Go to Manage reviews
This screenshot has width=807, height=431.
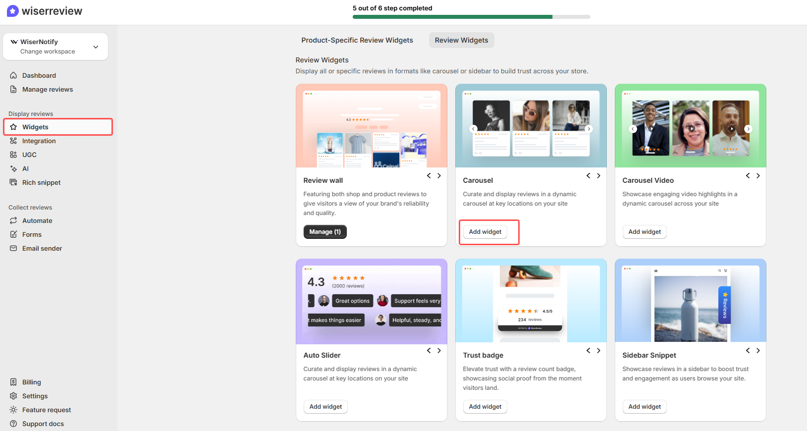point(48,89)
